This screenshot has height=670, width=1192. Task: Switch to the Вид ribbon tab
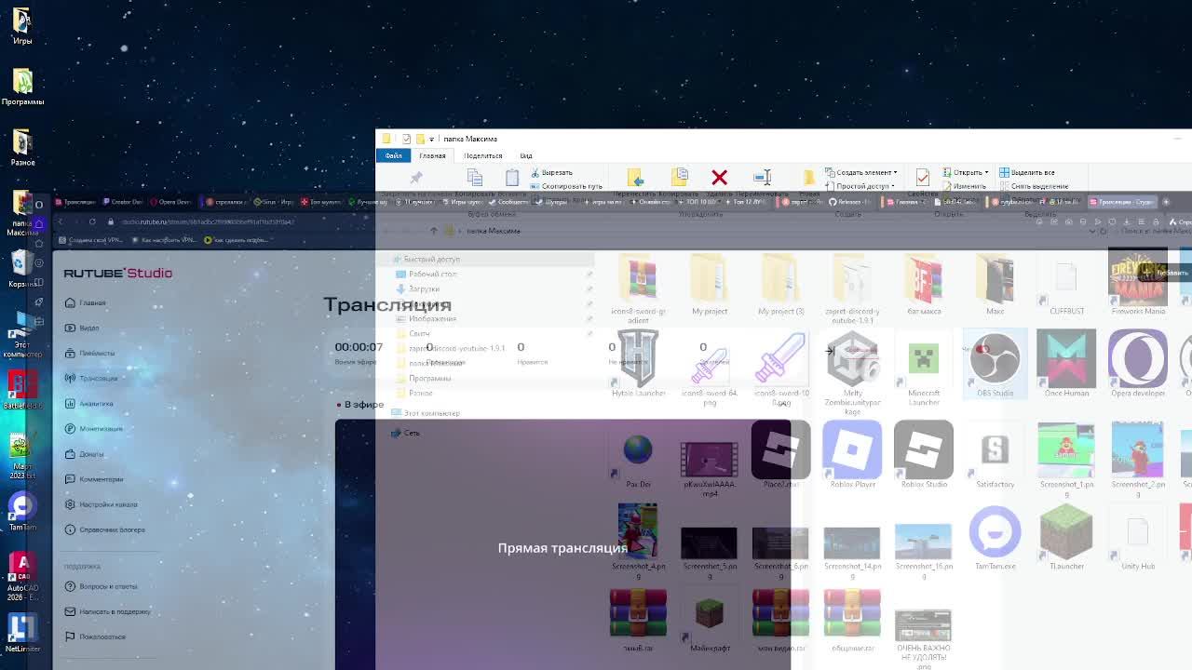526,155
